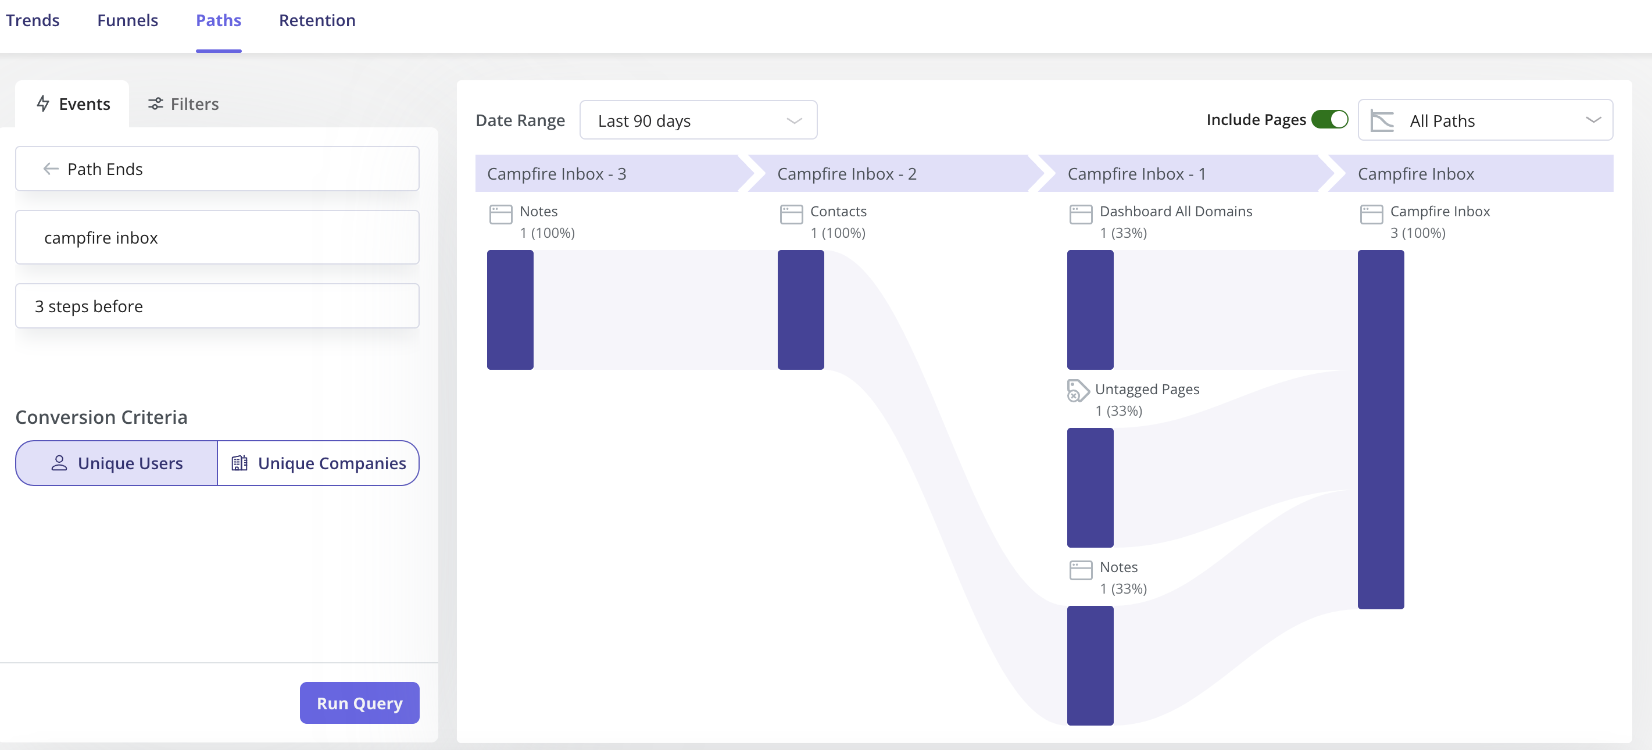Viewport: 1652px width, 750px height.
Task: Click the Untagged Pages node bar
Action: [1090, 488]
